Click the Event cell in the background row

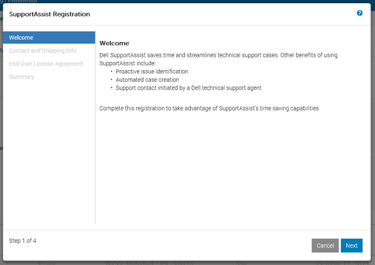(x=47, y=263)
